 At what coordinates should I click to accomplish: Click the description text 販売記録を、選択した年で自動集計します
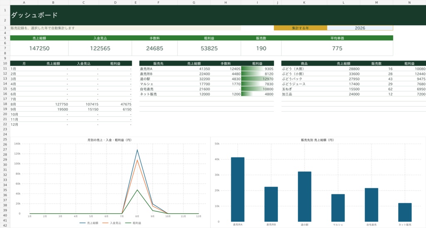click(43, 28)
